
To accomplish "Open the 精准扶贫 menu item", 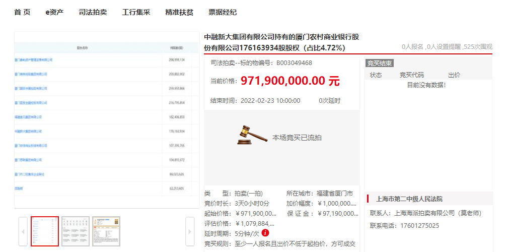I will coord(179,12).
